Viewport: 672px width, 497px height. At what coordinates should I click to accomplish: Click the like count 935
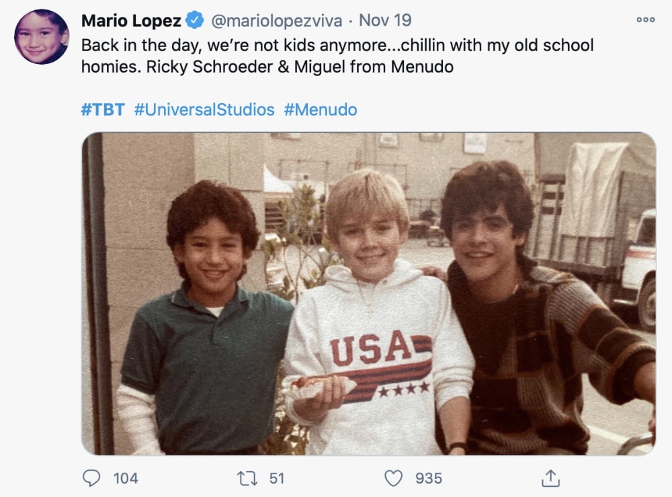tap(429, 478)
